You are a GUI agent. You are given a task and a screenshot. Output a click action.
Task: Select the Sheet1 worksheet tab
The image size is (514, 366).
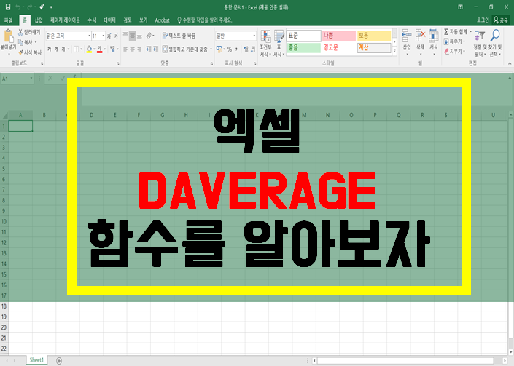click(x=36, y=359)
